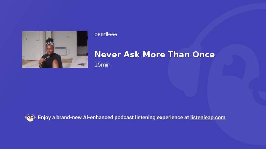This screenshot has width=266, height=149.
Task: Select the podcast name 'pearlieee'
Action: click(105, 34)
